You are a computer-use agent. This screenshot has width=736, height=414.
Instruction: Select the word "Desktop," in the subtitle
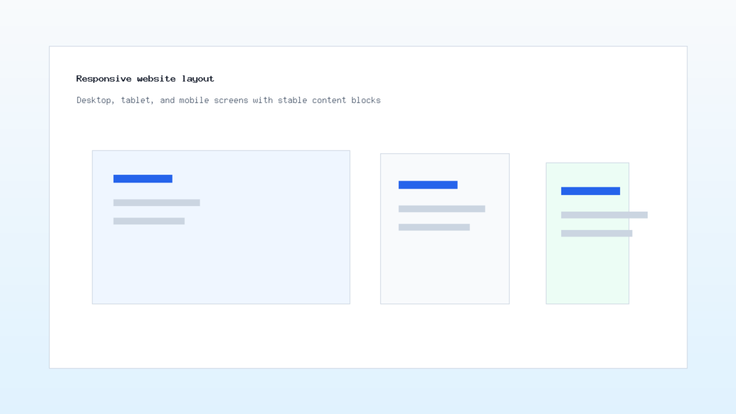pyautogui.click(x=95, y=100)
